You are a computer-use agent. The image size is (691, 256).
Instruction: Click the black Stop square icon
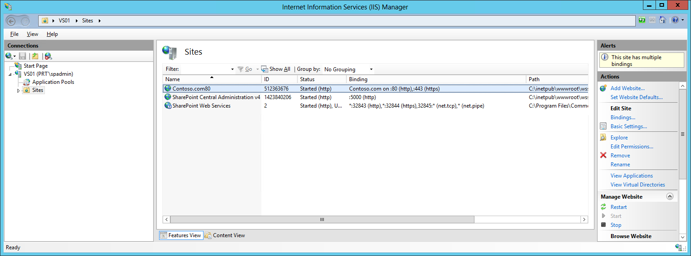[603, 225]
